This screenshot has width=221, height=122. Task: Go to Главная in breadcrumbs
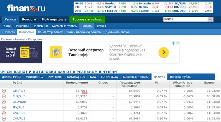pyautogui.click(x=6, y=39)
